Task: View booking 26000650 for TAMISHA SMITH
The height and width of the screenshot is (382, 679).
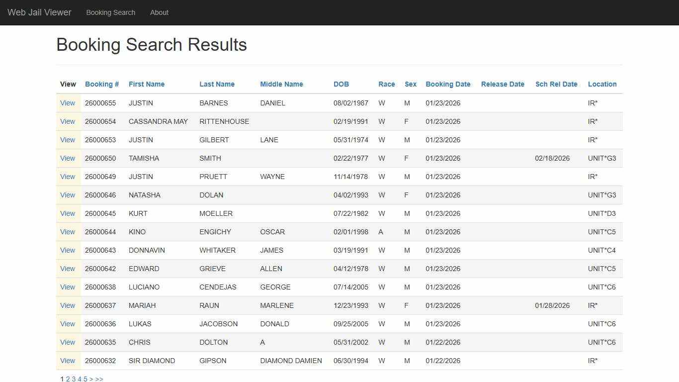Action: (68, 158)
